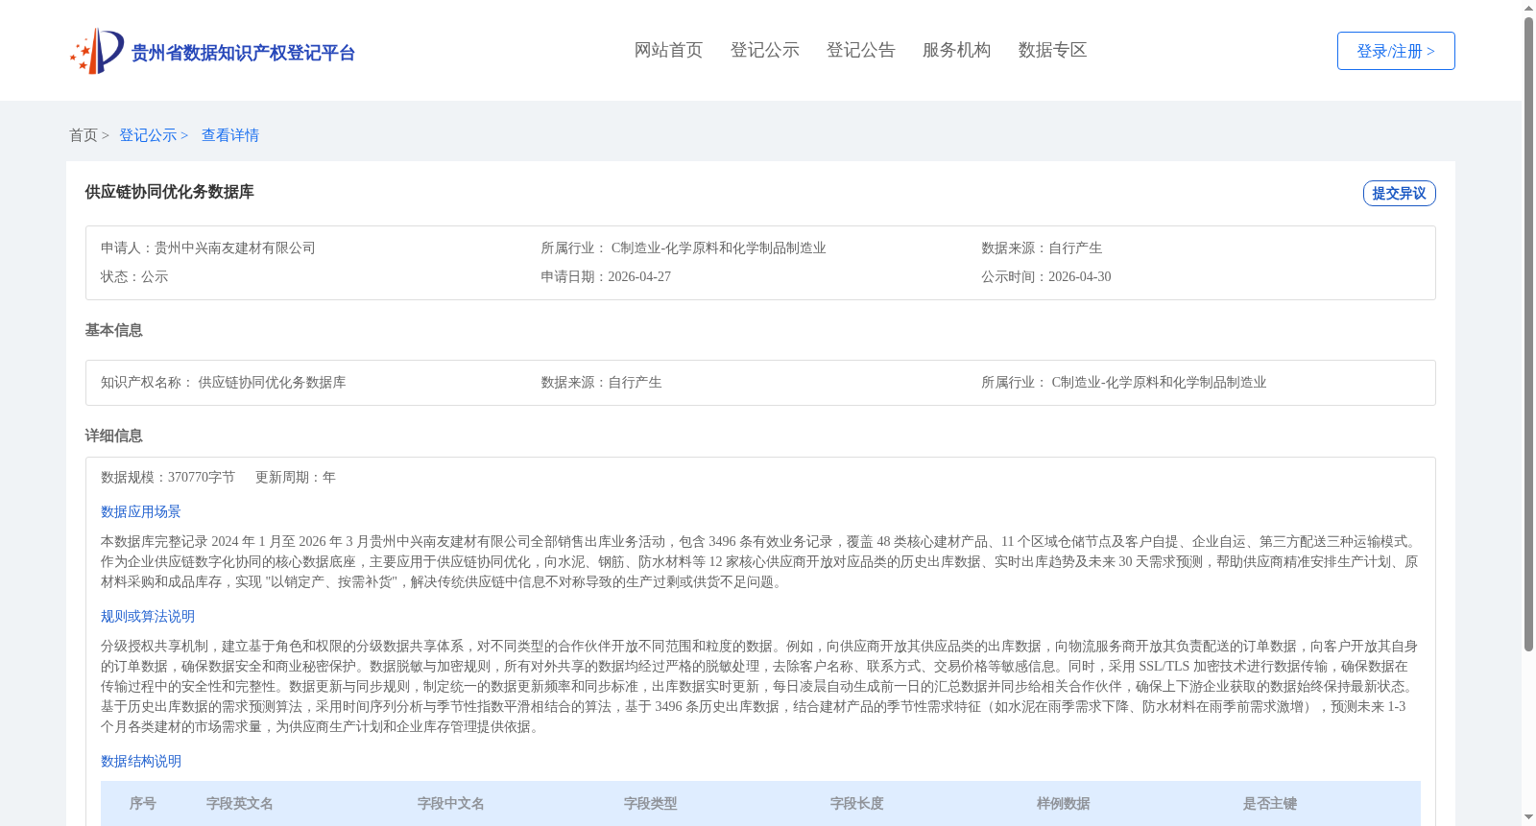Image resolution: width=1536 pixels, height=826 pixels.
Task: Click 数据规模：370770字节 text
Action: pos(168,477)
